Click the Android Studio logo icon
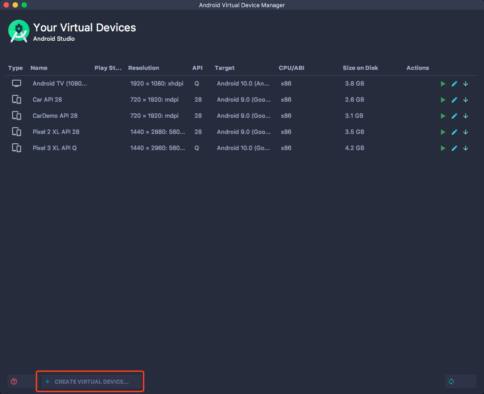This screenshot has height=394, width=484. click(x=18, y=31)
